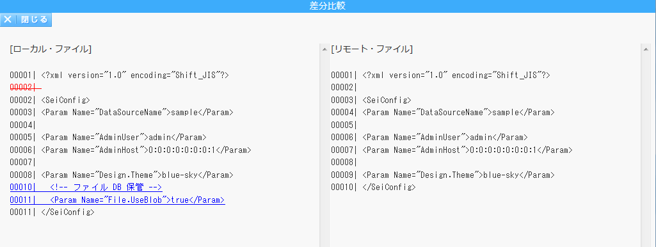This screenshot has width=656, height=247.
Task: Click Design.Theme blue-sky line in remote file
Action: point(443,175)
